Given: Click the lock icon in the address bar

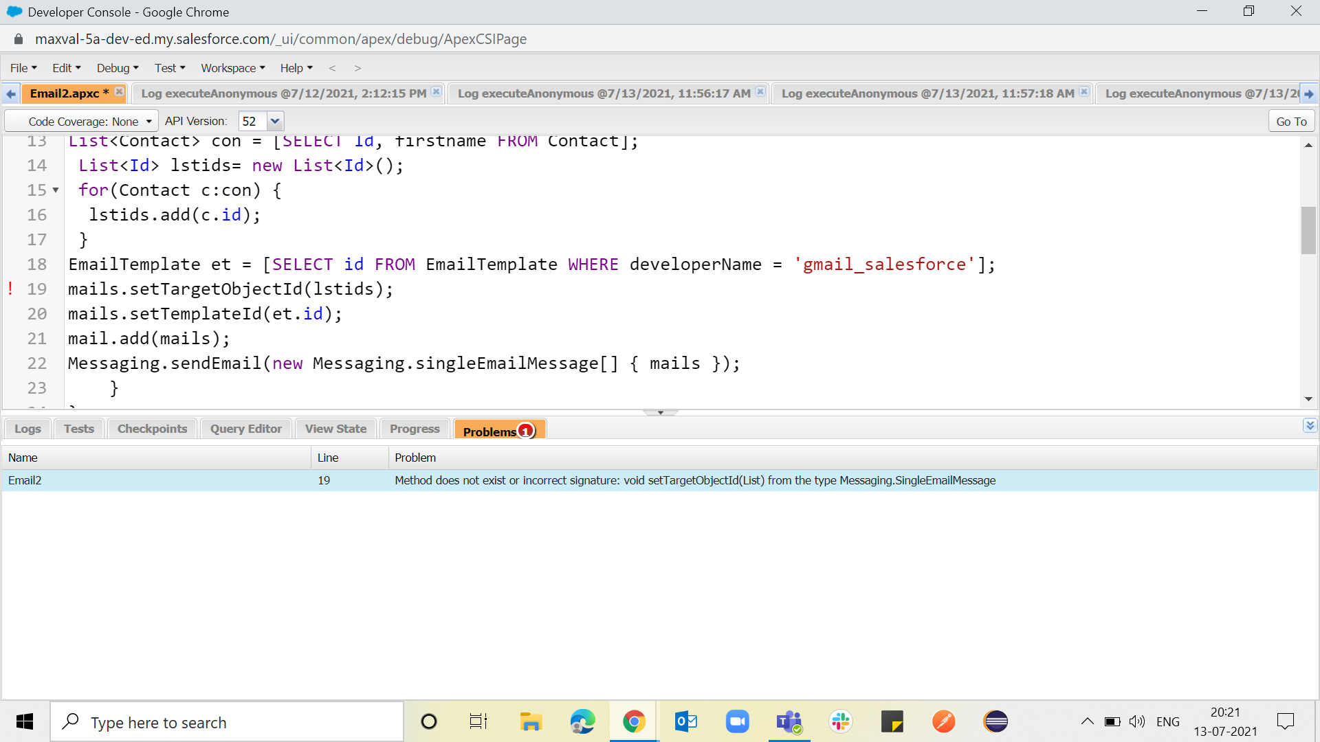Looking at the screenshot, I should pyautogui.click(x=18, y=39).
